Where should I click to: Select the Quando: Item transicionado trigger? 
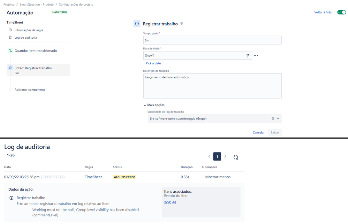click(x=36, y=51)
